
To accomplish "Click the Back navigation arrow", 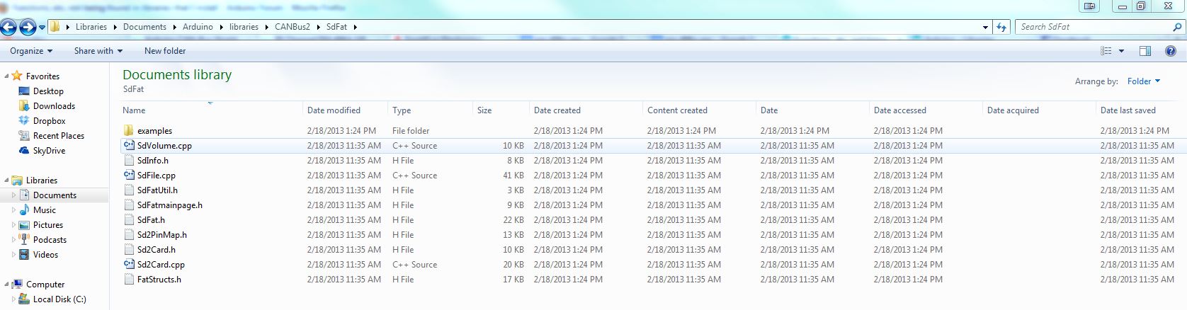I will (x=8, y=27).
